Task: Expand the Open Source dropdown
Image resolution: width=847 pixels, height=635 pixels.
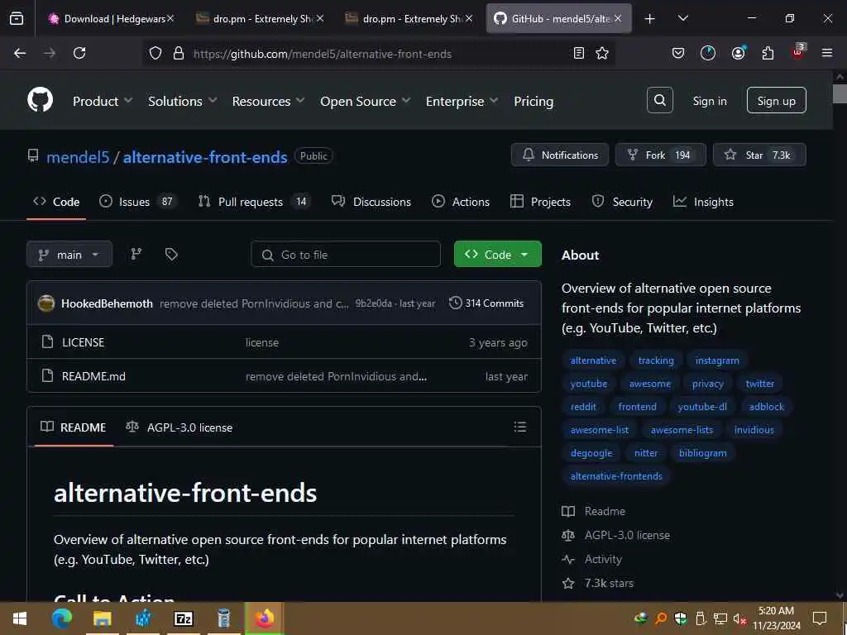Action: tap(365, 101)
